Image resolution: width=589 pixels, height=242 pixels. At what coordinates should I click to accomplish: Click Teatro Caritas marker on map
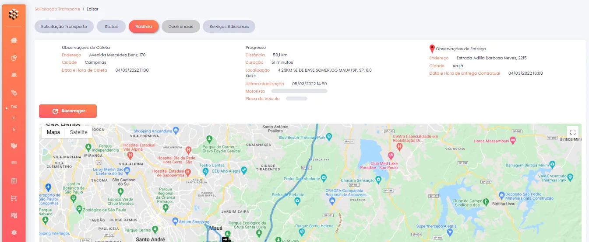coord(205,171)
